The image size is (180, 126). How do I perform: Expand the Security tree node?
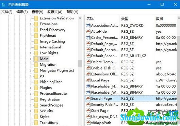(30, 111)
